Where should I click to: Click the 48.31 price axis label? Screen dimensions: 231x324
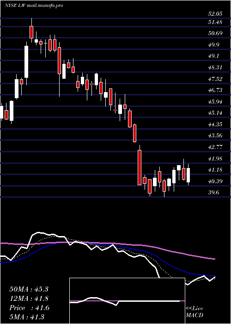pos(215,68)
